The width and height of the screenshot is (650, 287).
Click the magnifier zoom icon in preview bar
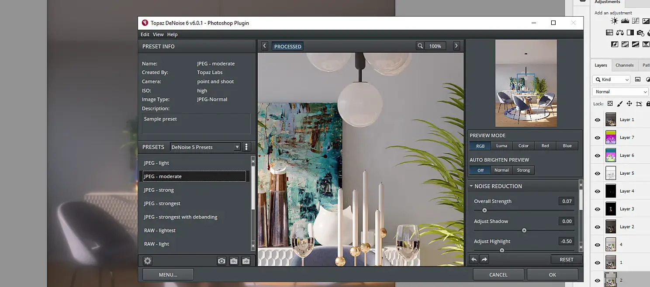click(x=420, y=46)
